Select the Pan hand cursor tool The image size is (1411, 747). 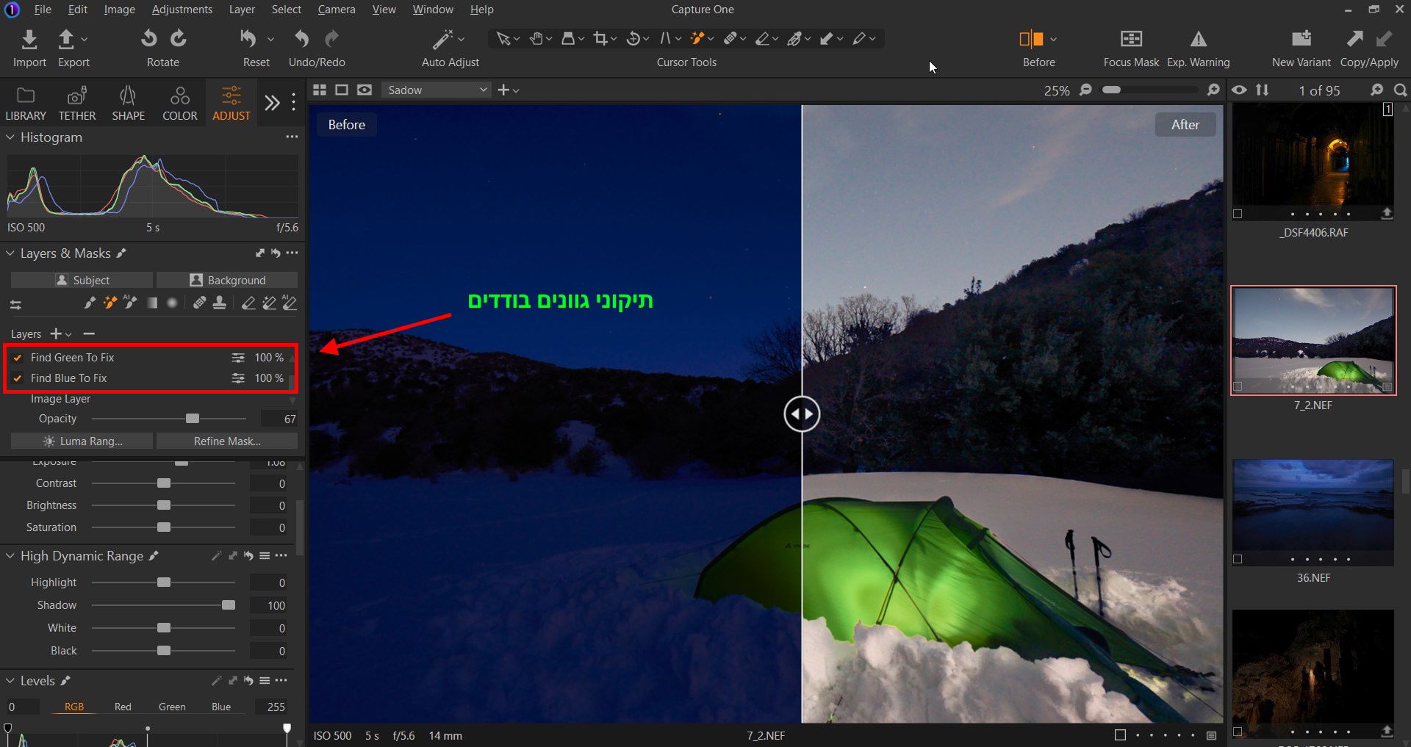click(x=536, y=39)
